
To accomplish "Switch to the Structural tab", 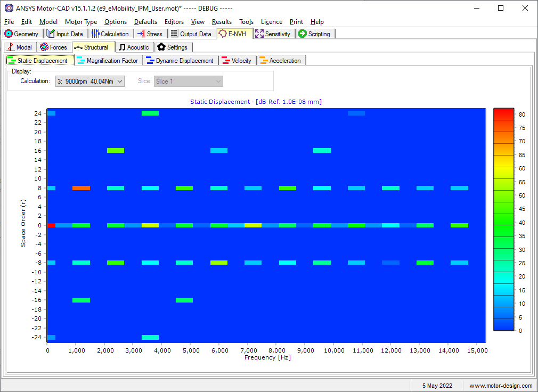I will (x=94, y=47).
